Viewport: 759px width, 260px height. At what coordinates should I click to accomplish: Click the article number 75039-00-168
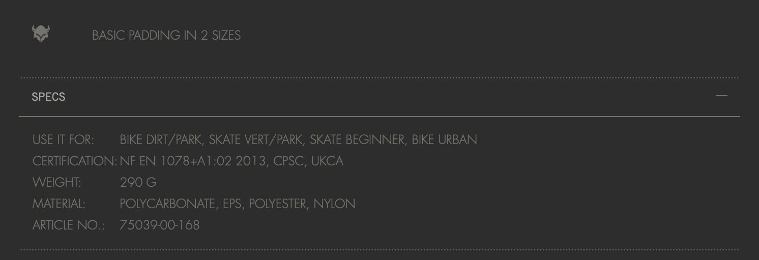[x=160, y=225]
